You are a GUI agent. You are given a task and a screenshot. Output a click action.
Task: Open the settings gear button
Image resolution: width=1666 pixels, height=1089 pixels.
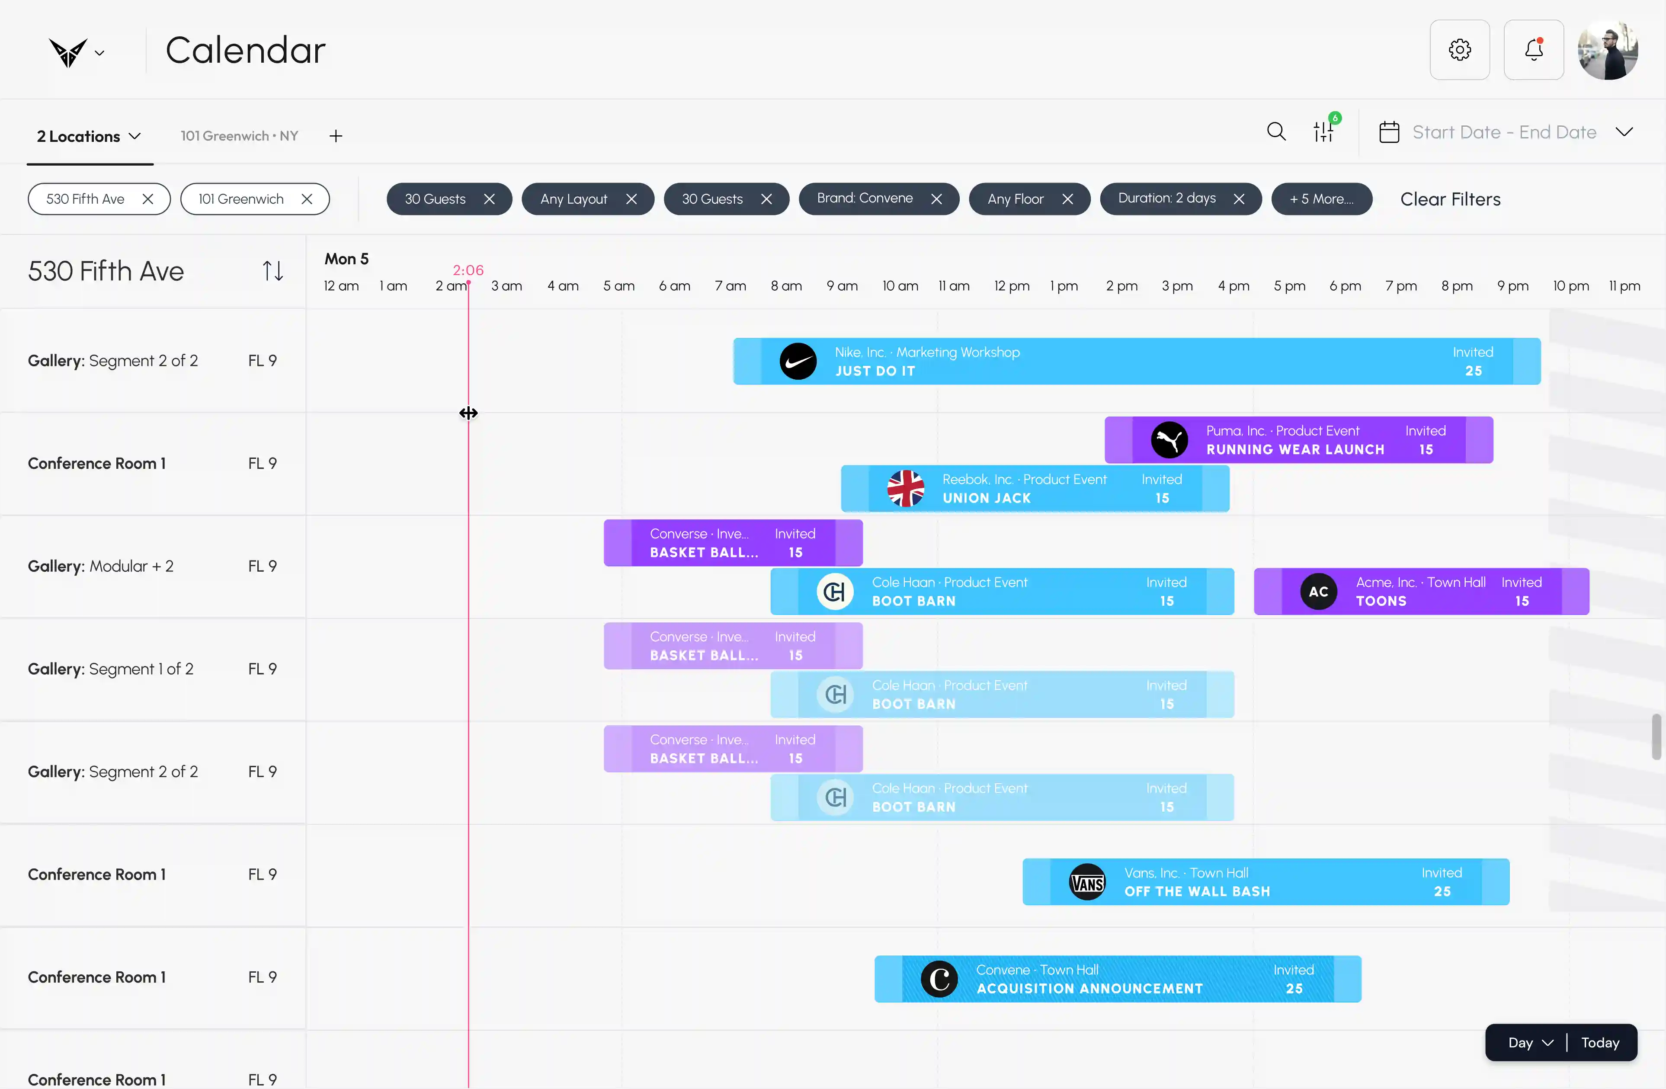[1460, 50]
